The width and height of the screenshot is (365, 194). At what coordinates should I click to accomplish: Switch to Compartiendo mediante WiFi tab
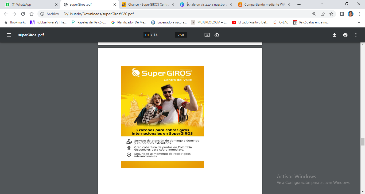264,5
